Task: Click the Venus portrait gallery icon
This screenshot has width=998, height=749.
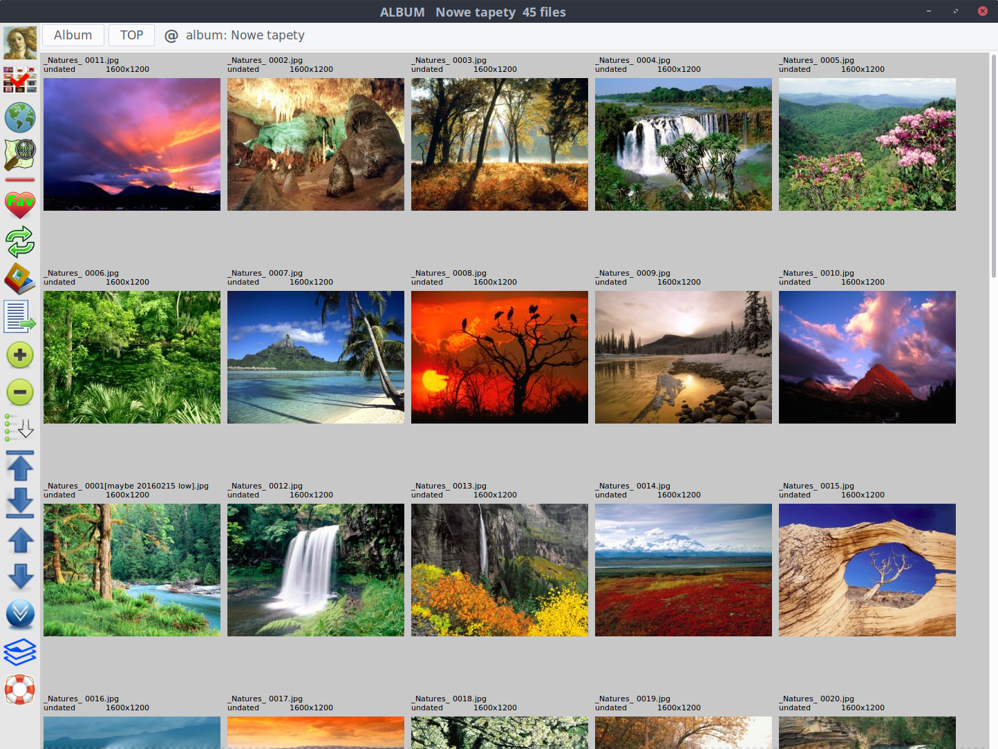Action: coord(20,43)
